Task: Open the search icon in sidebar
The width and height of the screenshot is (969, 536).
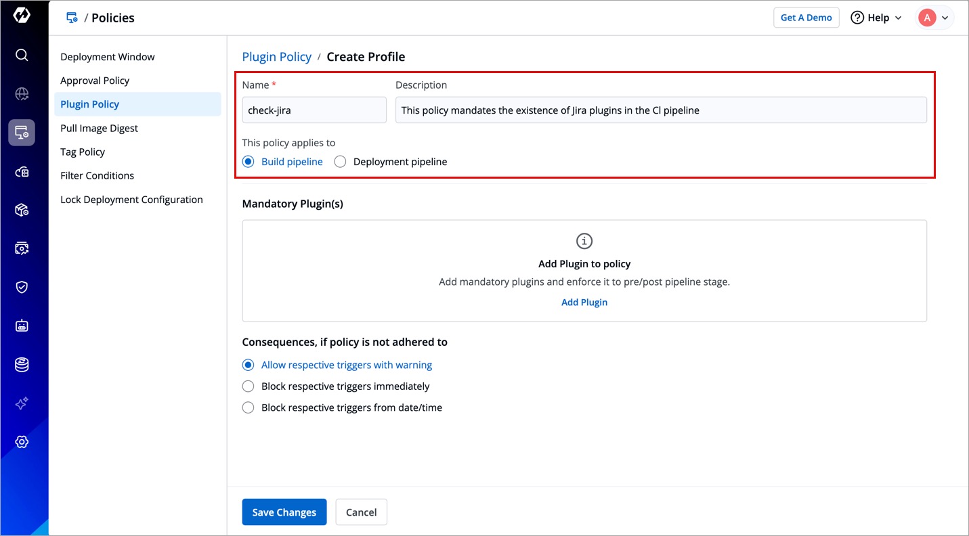Action: point(22,55)
